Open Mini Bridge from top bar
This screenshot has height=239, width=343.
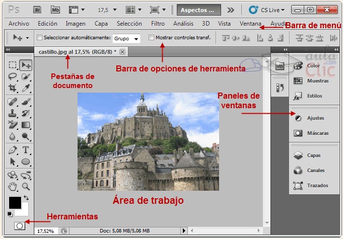(x=55, y=10)
